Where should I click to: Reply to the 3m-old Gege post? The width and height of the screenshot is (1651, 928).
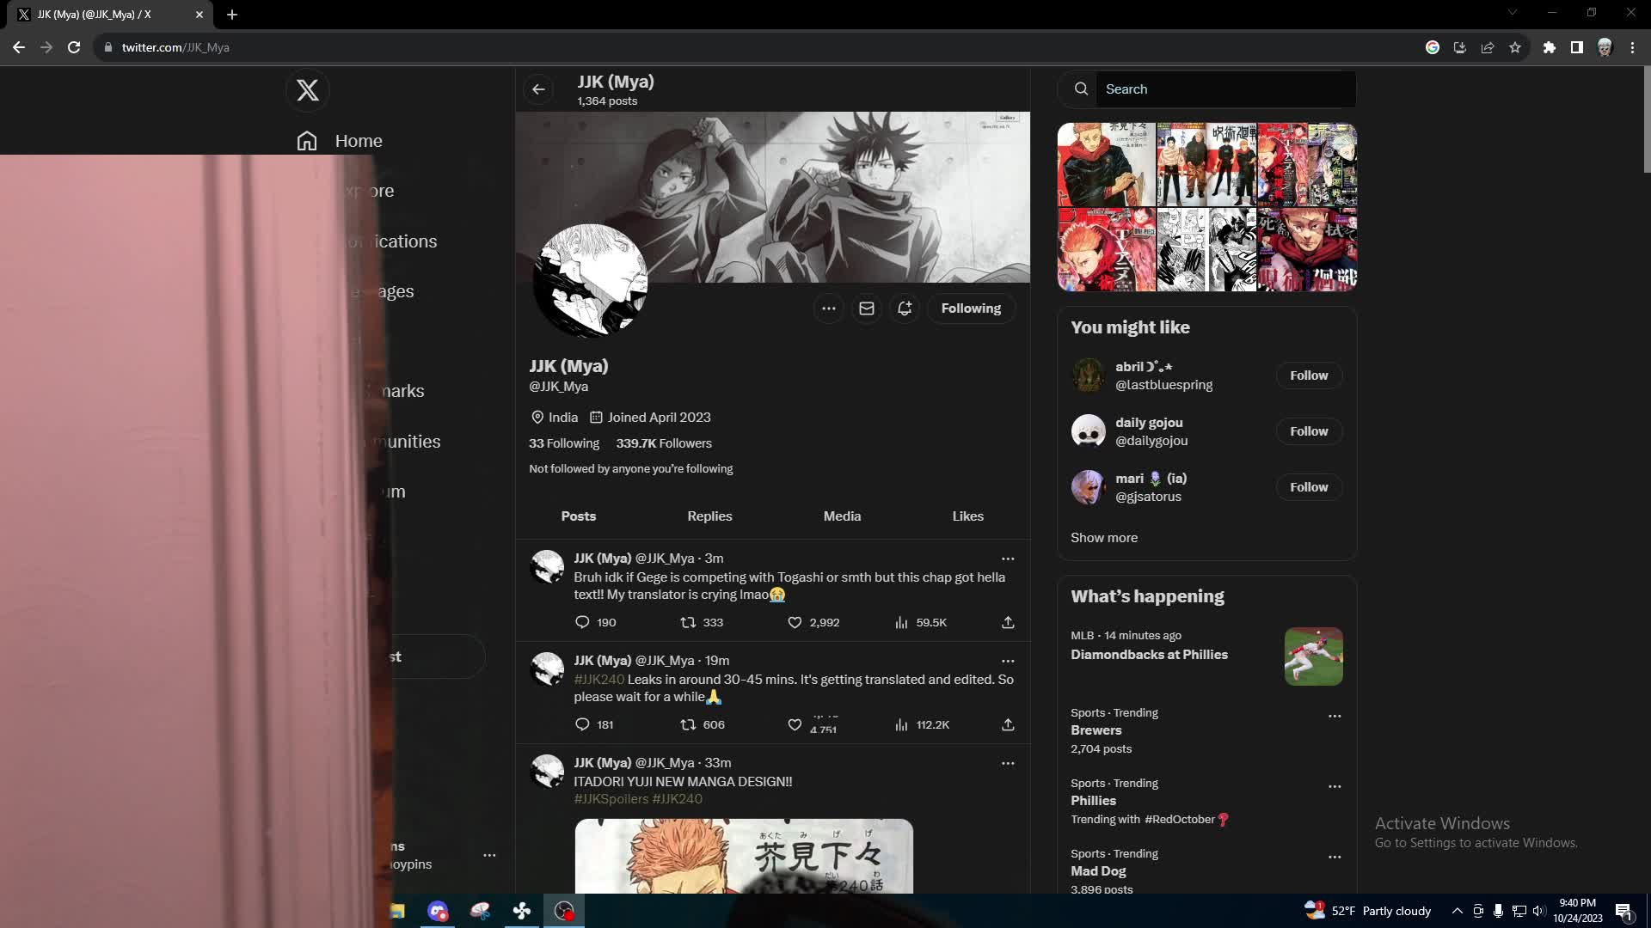[595, 623]
